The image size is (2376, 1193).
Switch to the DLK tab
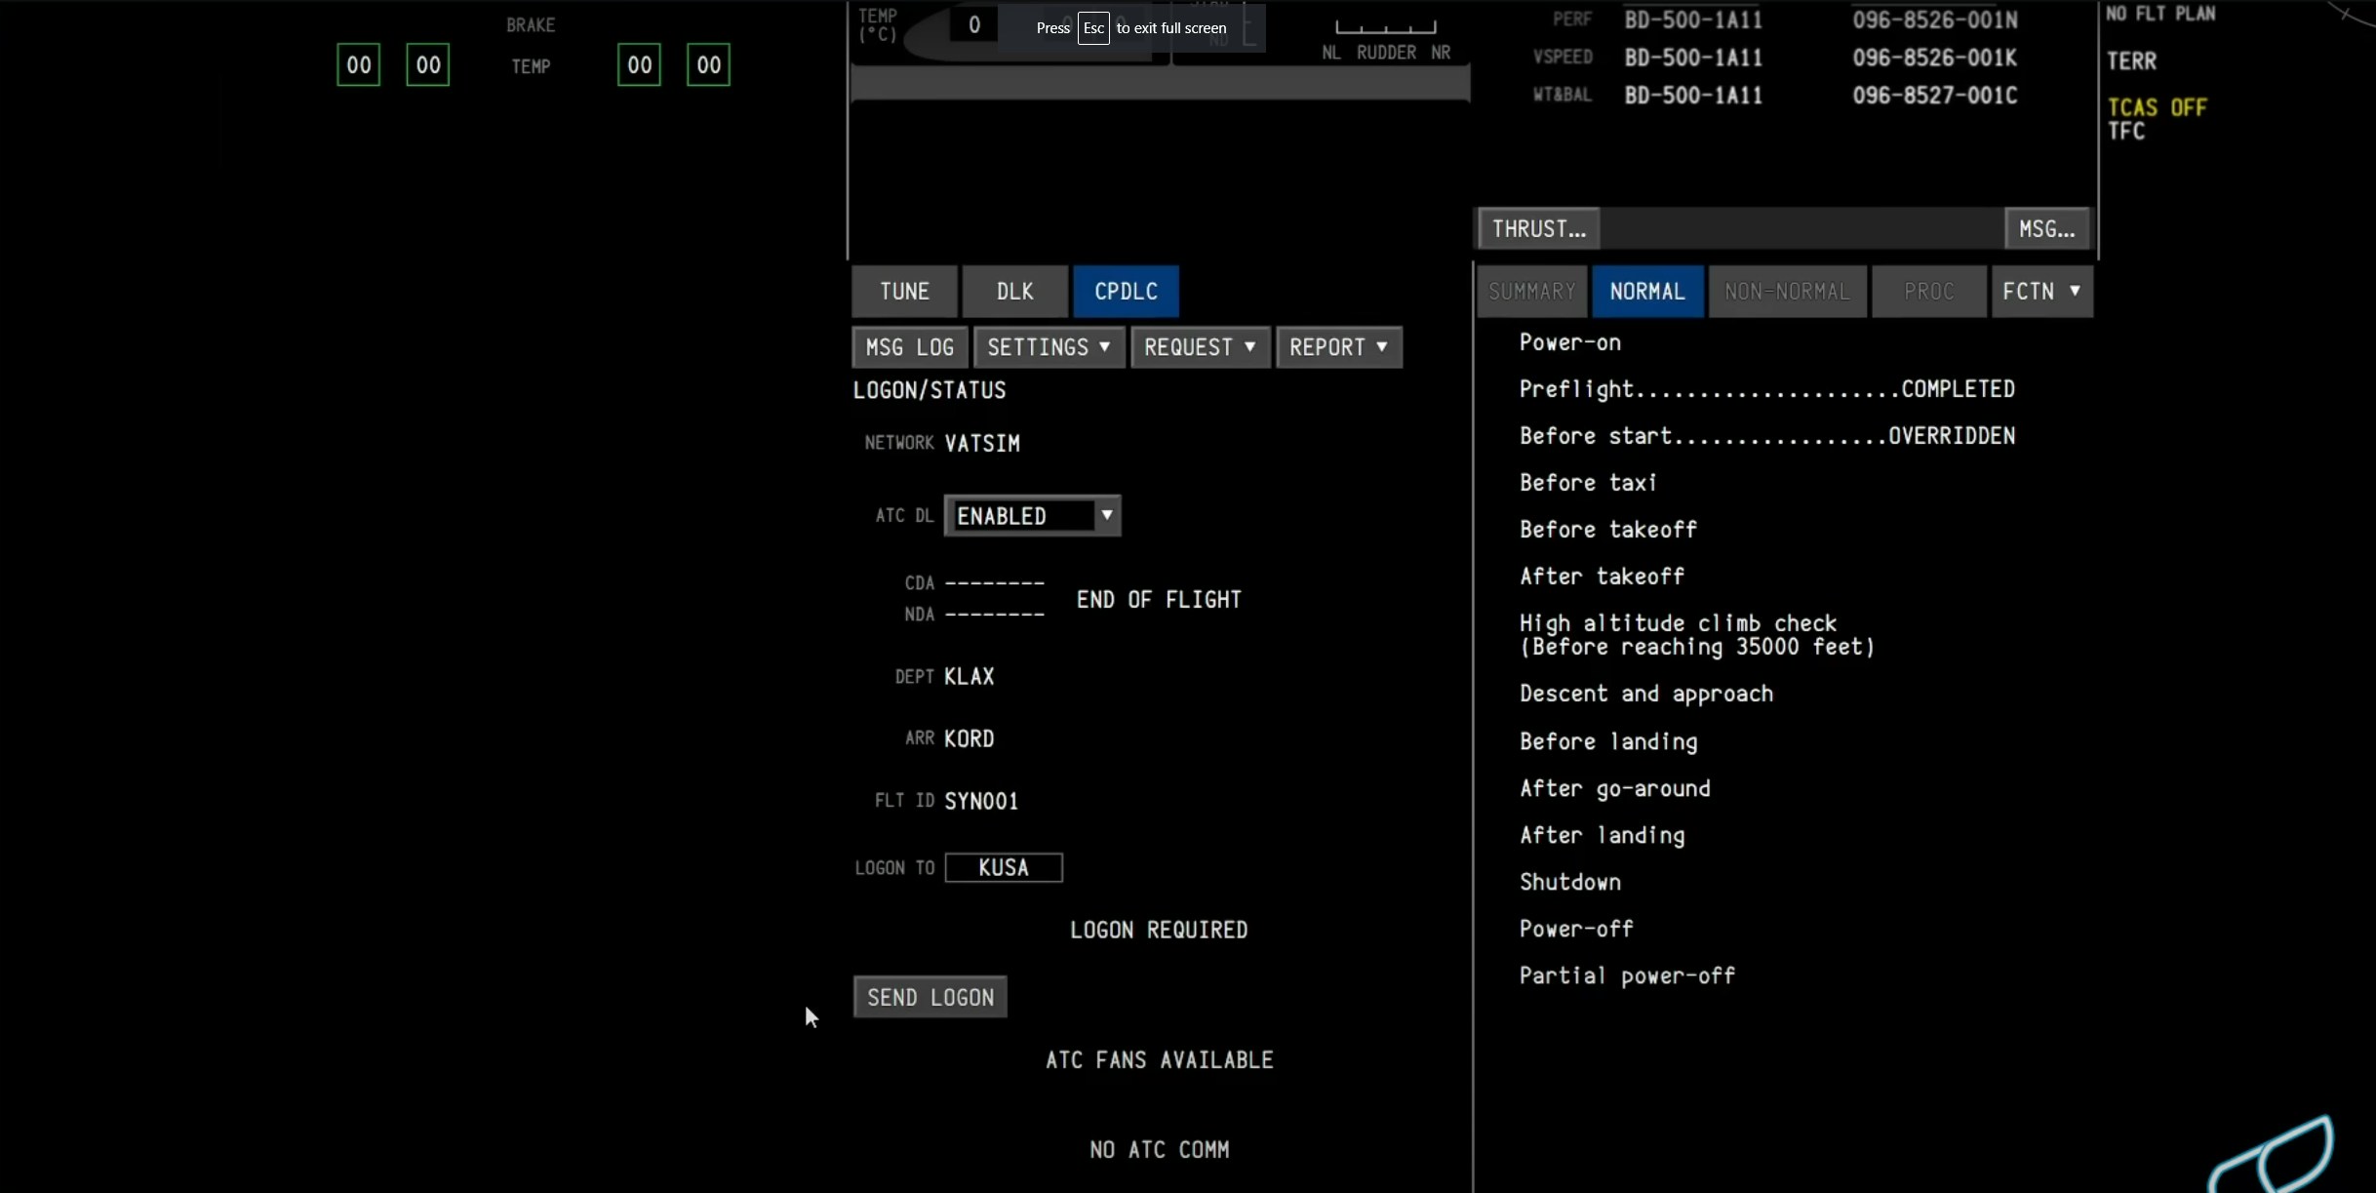(1014, 292)
